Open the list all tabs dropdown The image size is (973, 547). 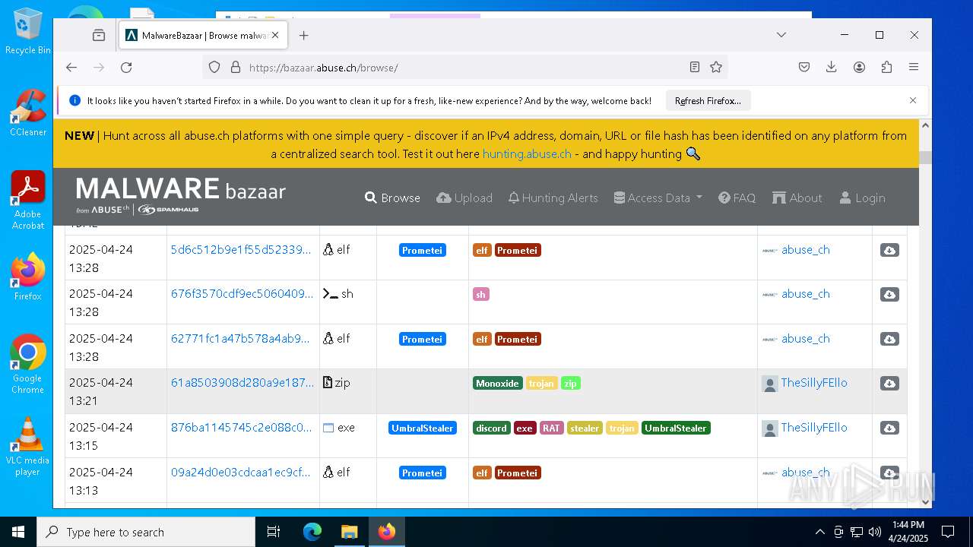[781, 35]
